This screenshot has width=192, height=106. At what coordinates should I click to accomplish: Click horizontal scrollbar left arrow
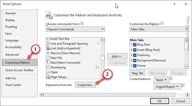point(42,95)
